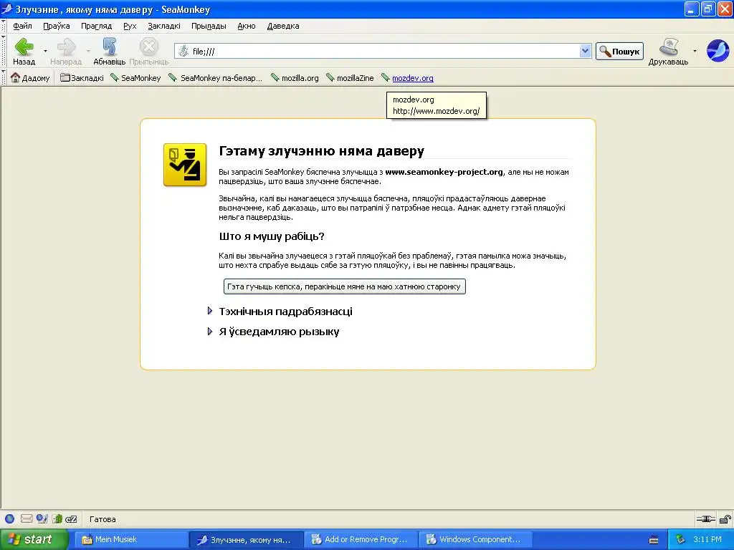This screenshot has width=734, height=550.
Task: Expand Тэхнічныя падрабязнасці section
Action: (210, 311)
